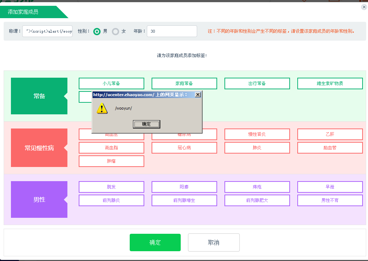The image size is (368, 261).
Task: Click the 请为该家庭成员添加标签 prompt text
Action: (x=182, y=56)
